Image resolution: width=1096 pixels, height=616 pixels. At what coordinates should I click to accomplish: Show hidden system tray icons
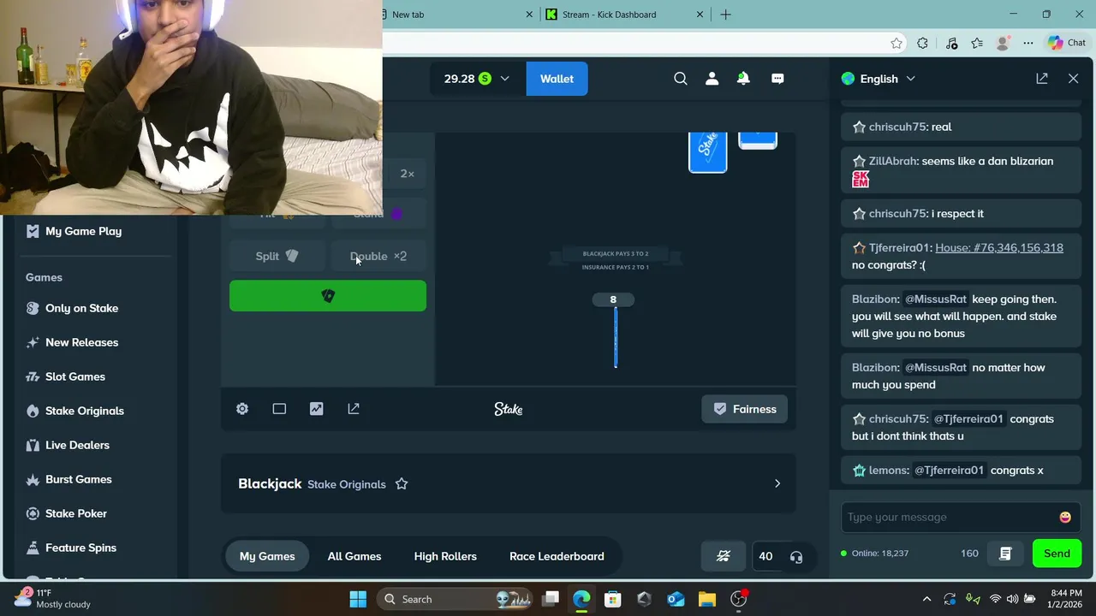(x=926, y=599)
